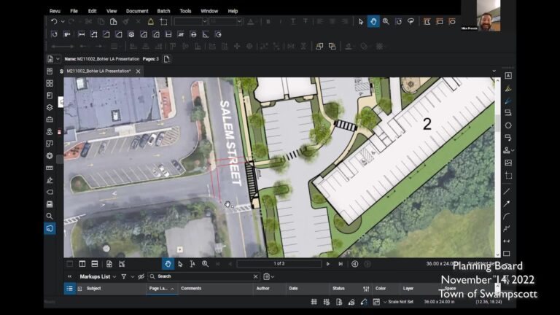Select the Arrow markup tool in right toolbar
Image resolution: width=560 pixels, height=315 pixels.
point(507,203)
